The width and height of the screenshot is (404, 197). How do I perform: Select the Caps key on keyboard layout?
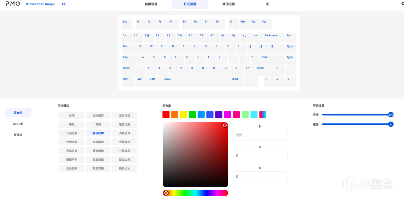(131, 60)
